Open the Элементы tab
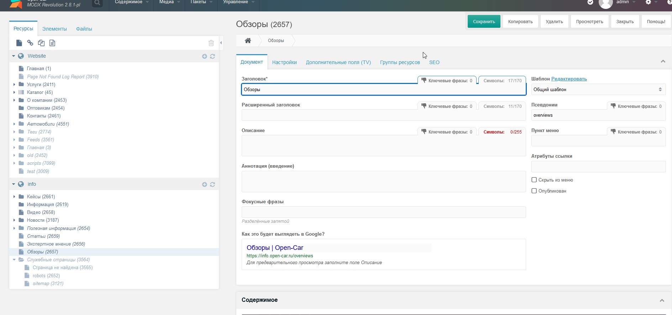672x315 pixels. [x=54, y=29]
